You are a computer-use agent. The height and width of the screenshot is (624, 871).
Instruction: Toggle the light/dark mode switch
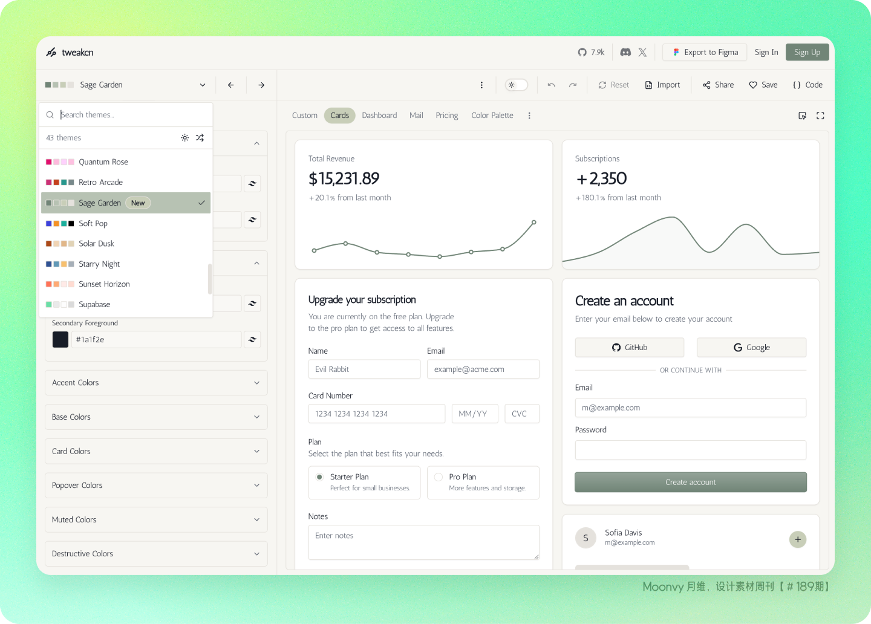[517, 85]
